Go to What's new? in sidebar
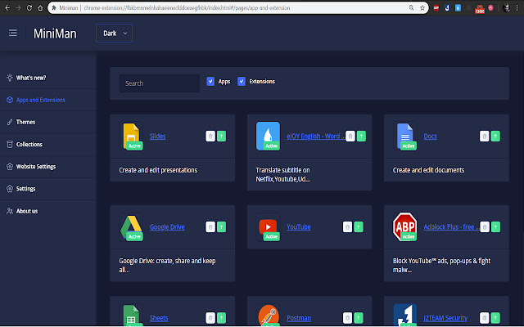524x327 pixels. coord(31,78)
